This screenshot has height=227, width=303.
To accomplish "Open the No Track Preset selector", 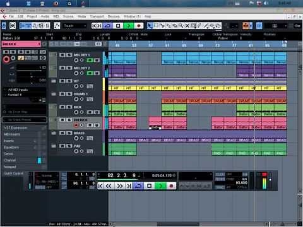I will point(24,120).
